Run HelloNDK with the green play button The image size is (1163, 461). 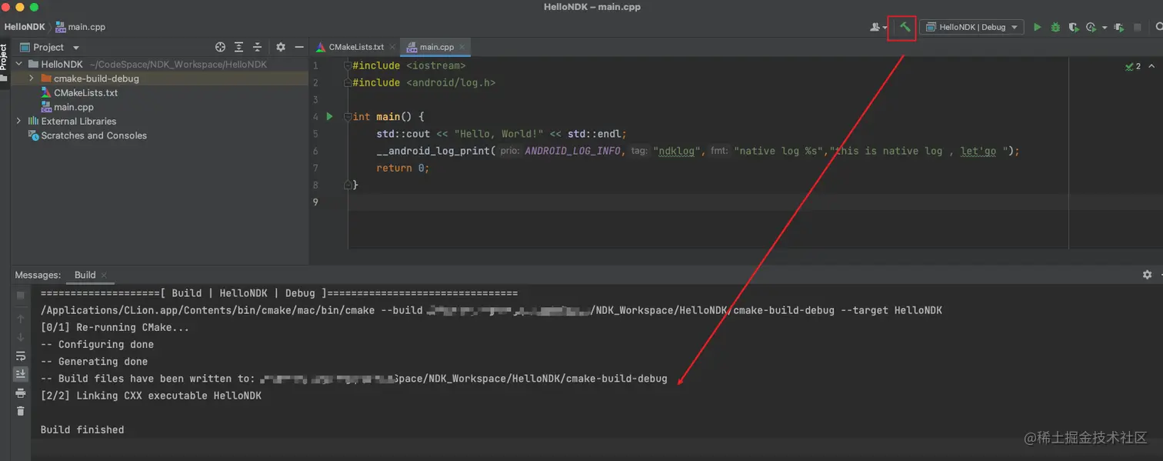pos(1037,27)
